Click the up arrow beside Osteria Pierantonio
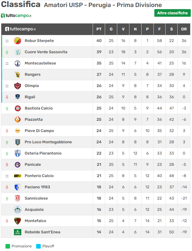 click(x=7, y=153)
